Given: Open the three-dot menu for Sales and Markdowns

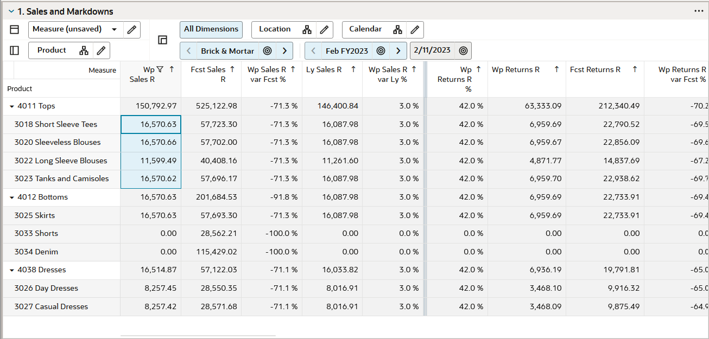Looking at the screenshot, I should [699, 11].
